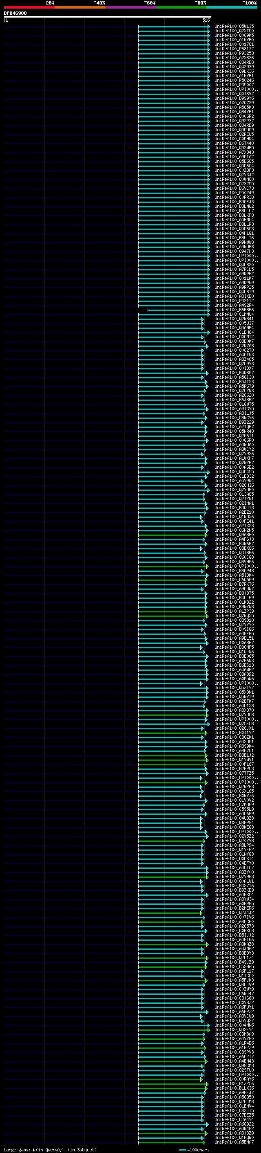Click hit UniRef100_A5C5K3
261x1153 pixels.
pyautogui.click(x=234, y=108)
